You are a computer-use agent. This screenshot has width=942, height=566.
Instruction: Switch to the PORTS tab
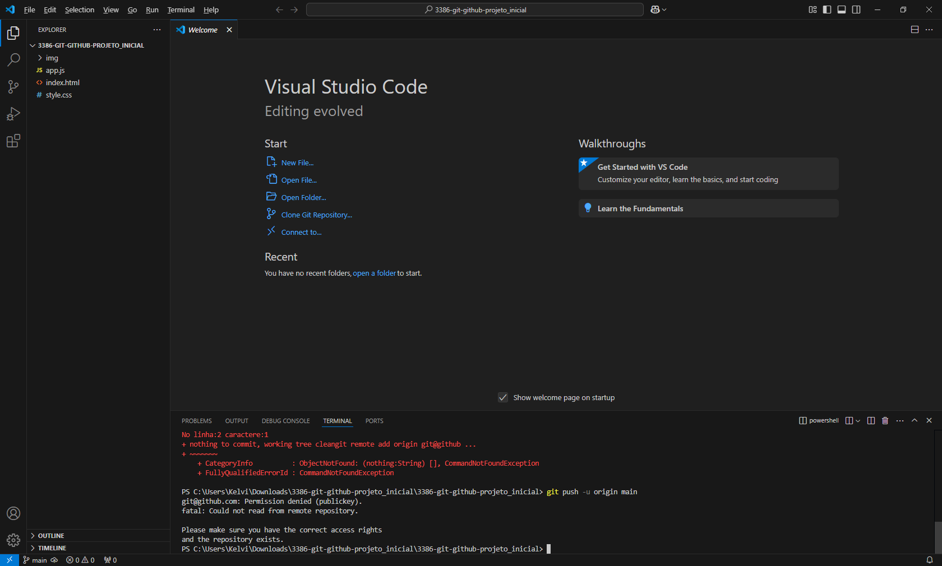[x=375, y=421]
